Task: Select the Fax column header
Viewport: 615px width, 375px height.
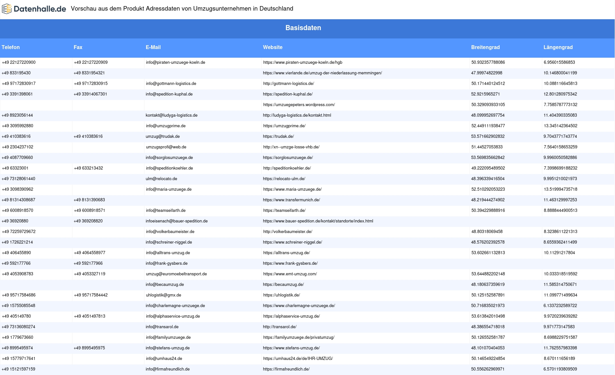Action: (78, 47)
